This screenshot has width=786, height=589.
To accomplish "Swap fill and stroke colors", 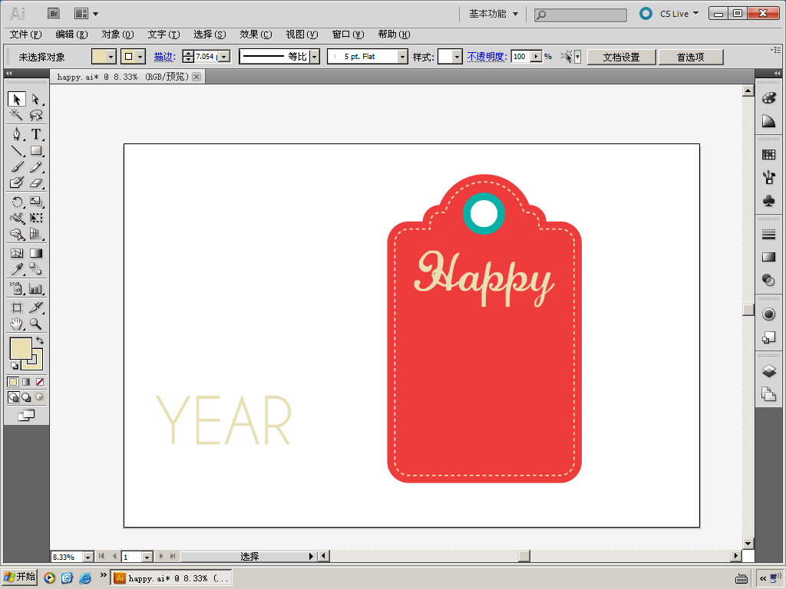I will click(x=40, y=341).
